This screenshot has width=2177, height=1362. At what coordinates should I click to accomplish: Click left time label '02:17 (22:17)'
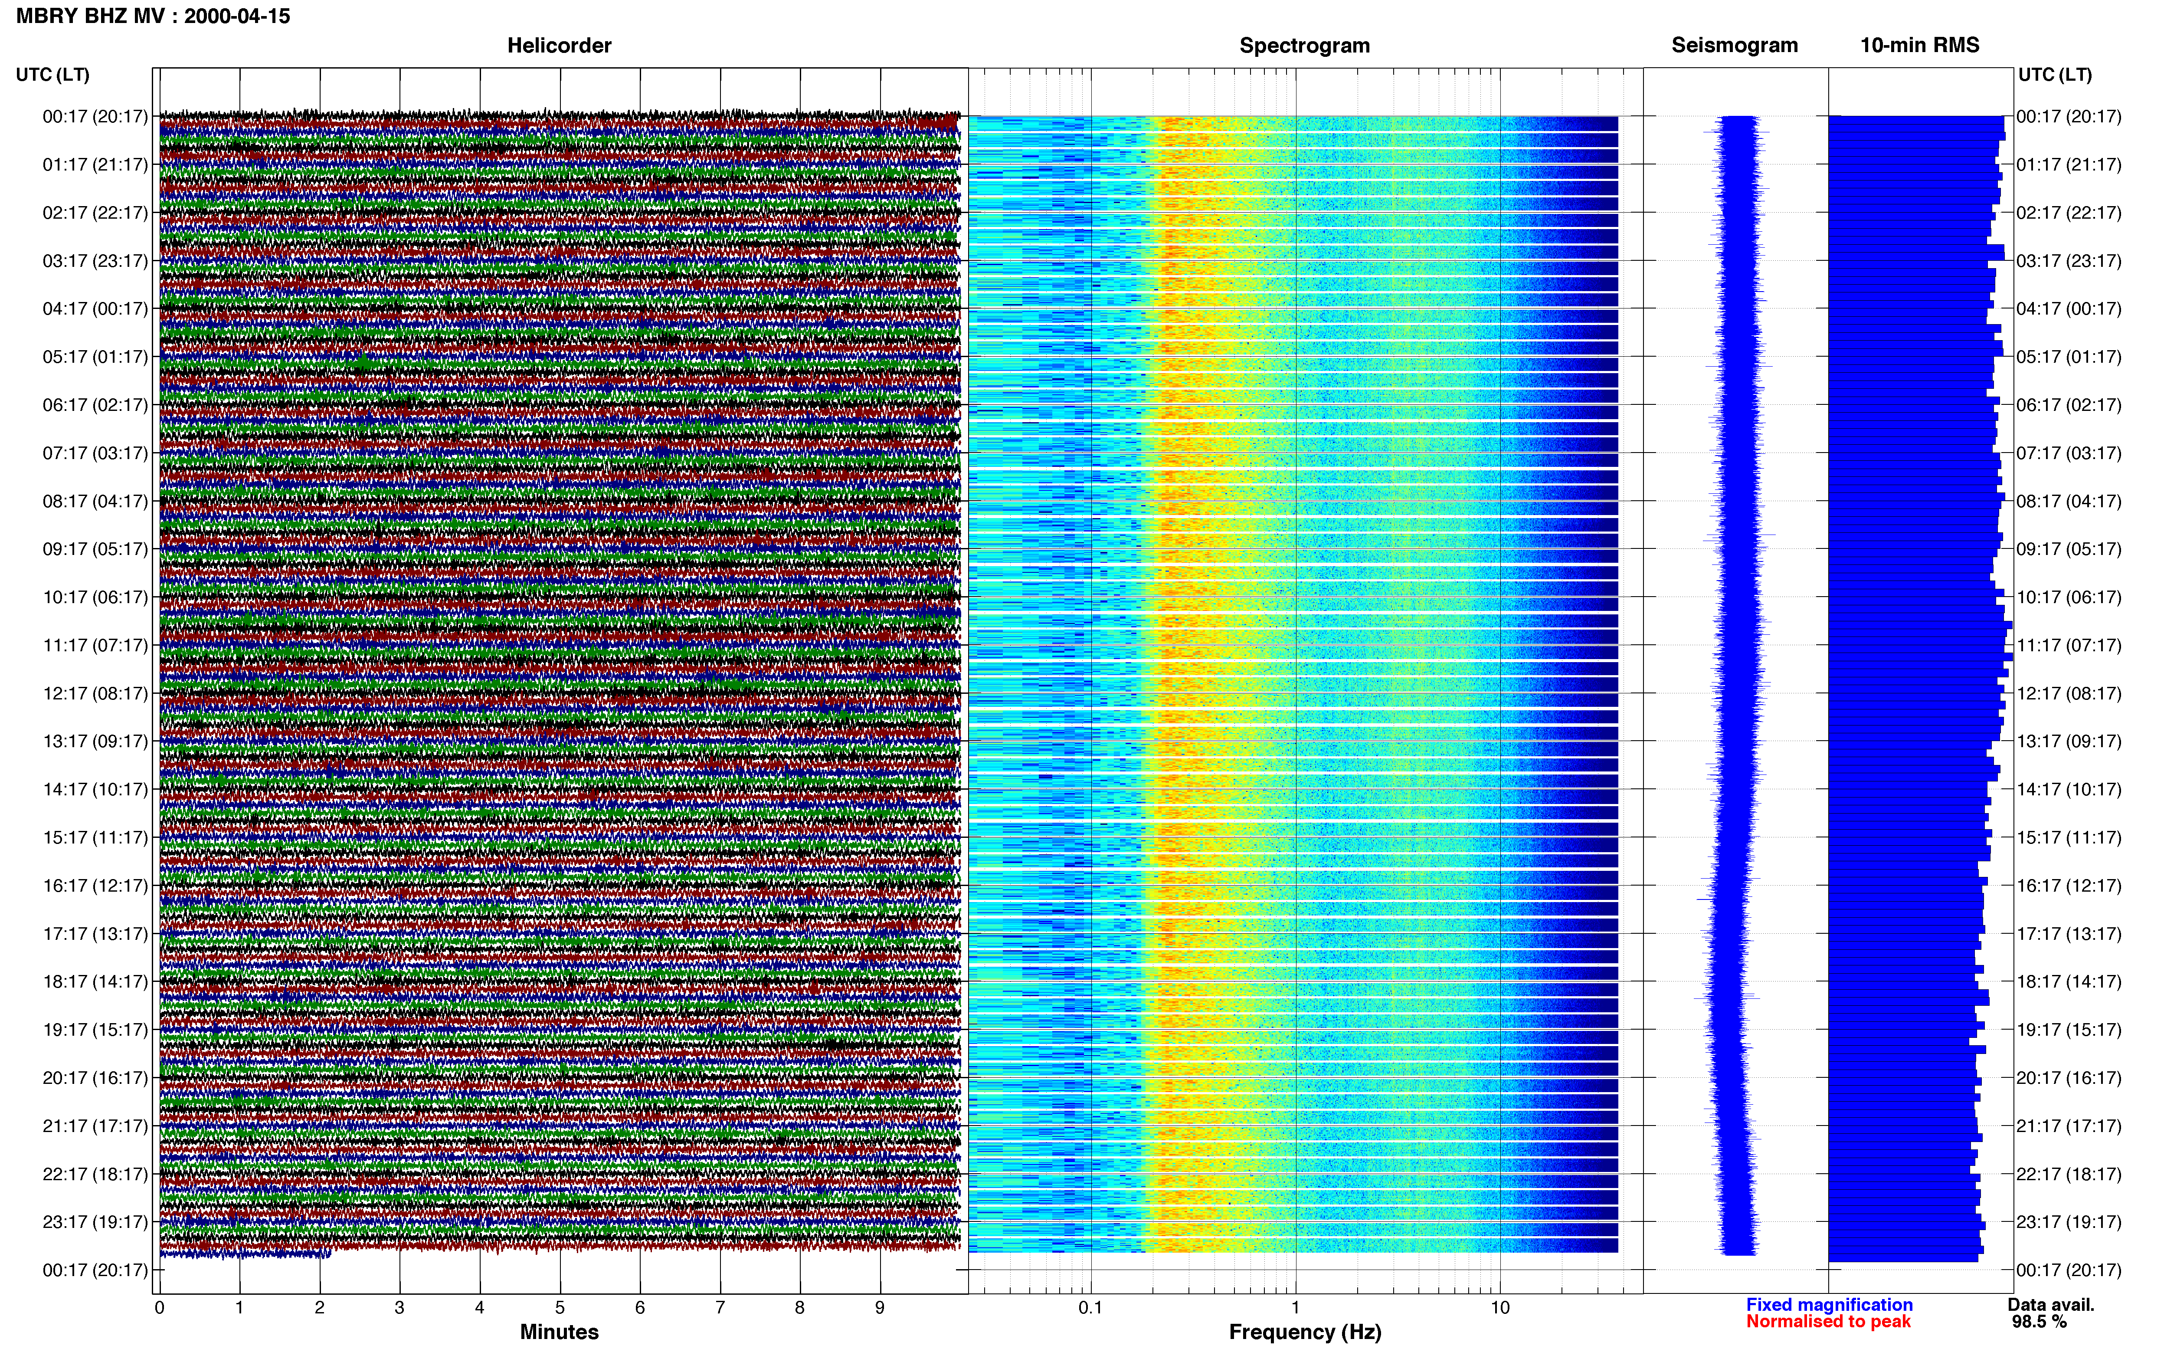(95, 213)
